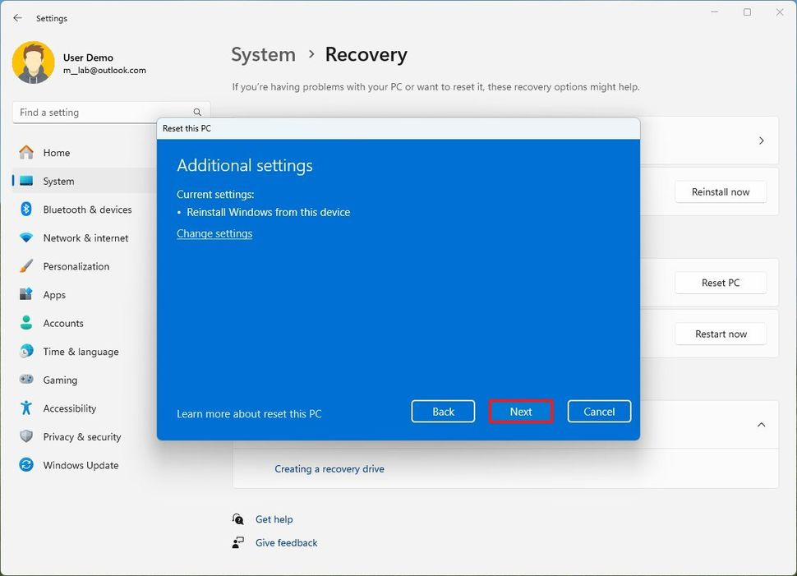Click the Find a setting search box
797x576 pixels.
click(103, 113)
